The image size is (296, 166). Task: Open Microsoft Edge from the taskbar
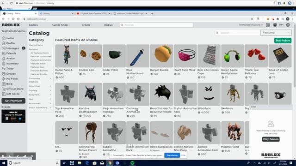click(x=87, y=163)
